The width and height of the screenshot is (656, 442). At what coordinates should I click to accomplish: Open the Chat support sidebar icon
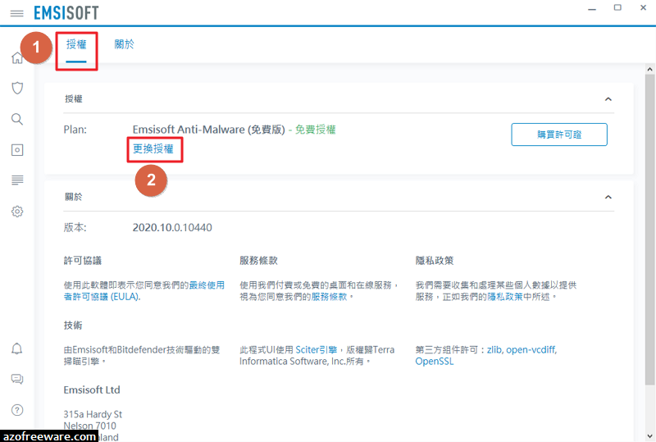(17, 379)
